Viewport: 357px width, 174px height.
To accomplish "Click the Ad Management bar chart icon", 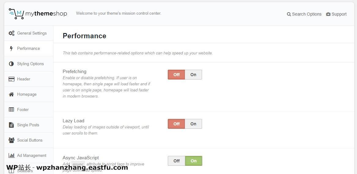I will pos(11,155).
